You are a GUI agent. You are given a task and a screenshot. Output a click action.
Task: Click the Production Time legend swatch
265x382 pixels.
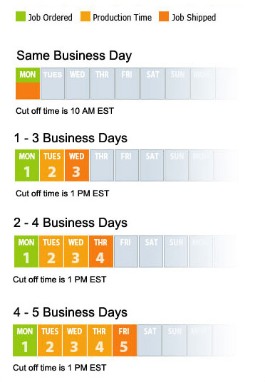point(85,16)
